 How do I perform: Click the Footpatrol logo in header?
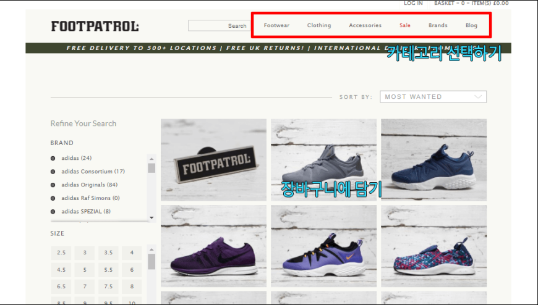tap(95, 26)
